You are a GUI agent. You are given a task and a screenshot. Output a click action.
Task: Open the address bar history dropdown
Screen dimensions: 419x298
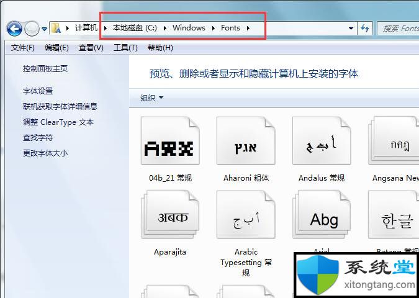[351, 29]
